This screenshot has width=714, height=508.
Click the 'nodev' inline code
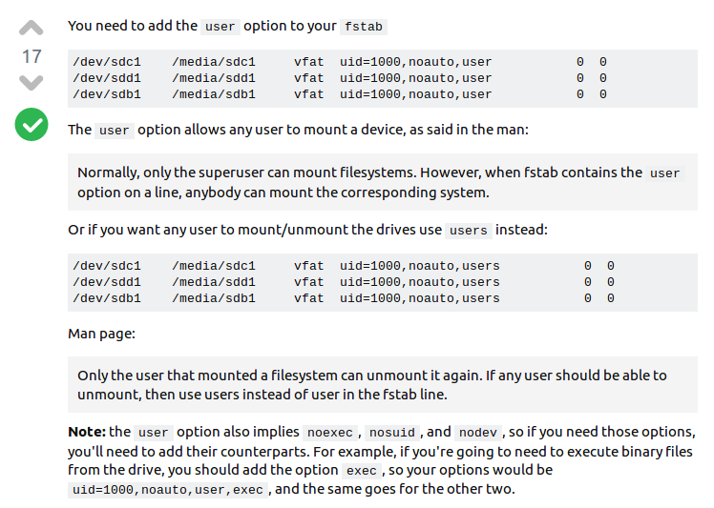click(x=477, y=433)
